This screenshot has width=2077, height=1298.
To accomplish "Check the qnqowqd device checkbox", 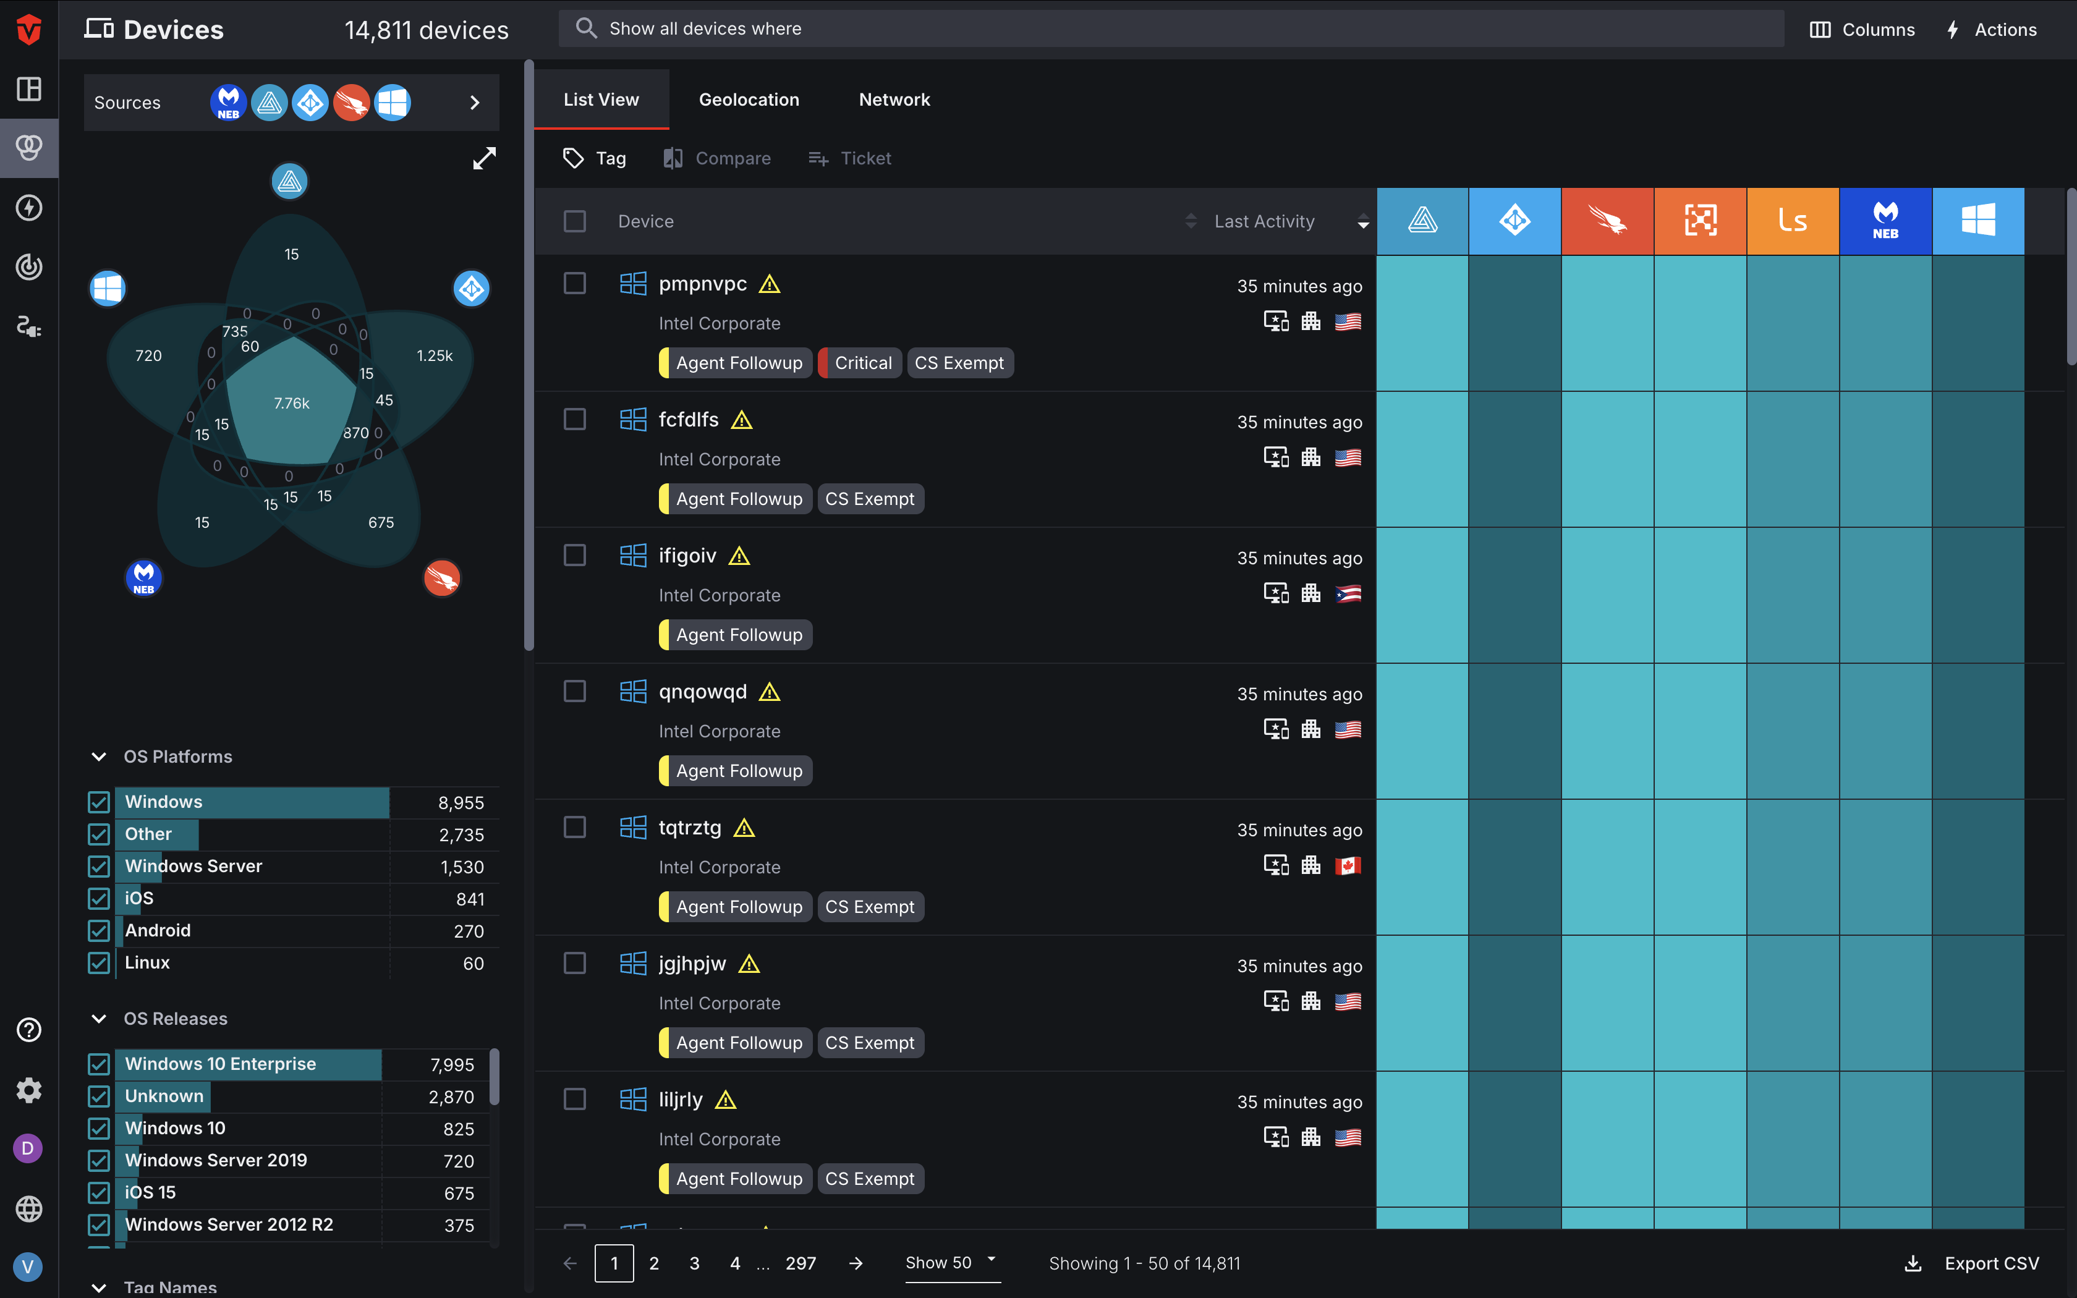I will pyautogui.click(x=575, y=691).
